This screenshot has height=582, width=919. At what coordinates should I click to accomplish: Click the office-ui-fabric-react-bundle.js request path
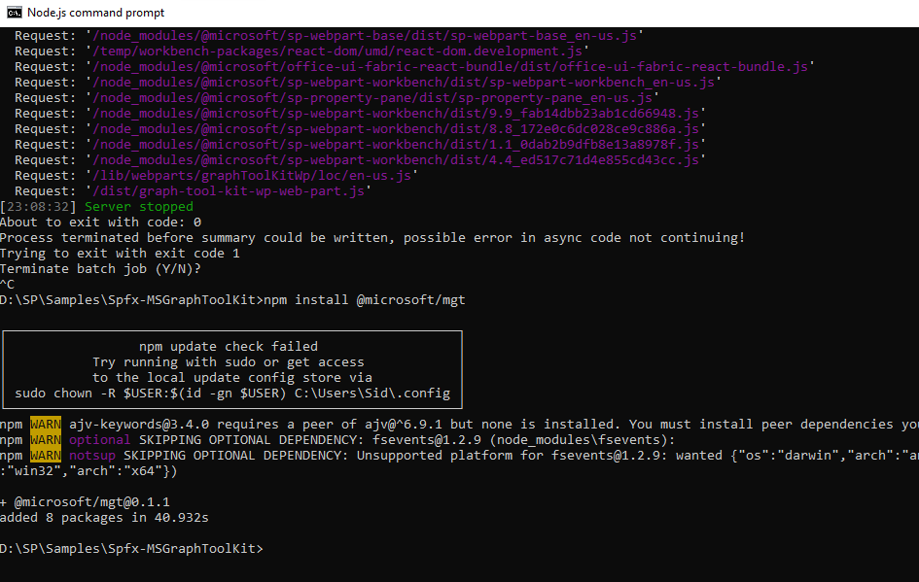coord(451,66)
